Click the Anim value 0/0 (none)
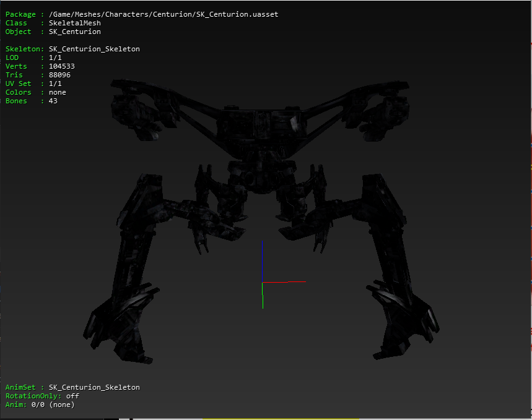The width and height of the screenshot is (532, 420). (53, 405)
